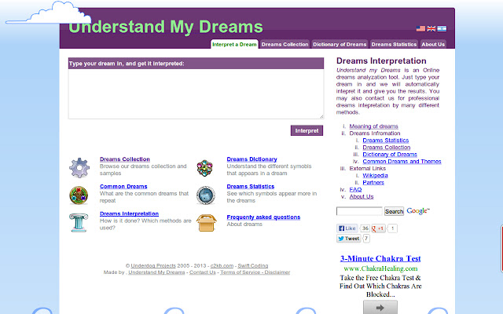The width and height of the screenshot is (503, 314).
Task: Click the Facebook like count 36
Action: pos(365,228)
